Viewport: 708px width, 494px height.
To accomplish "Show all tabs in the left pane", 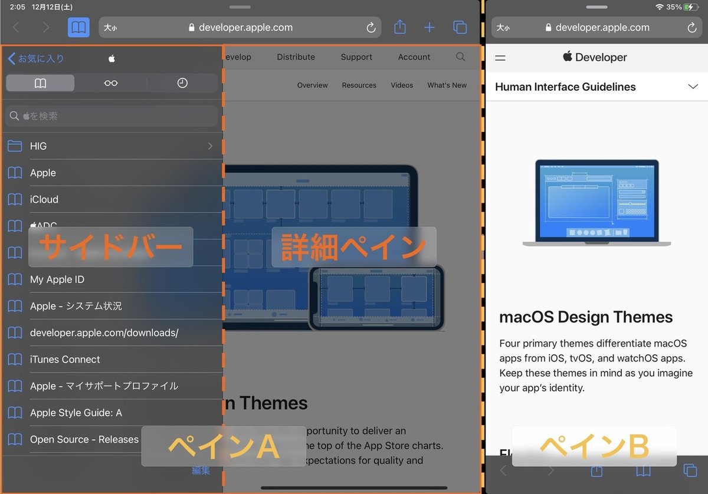I will coord(460,28).
